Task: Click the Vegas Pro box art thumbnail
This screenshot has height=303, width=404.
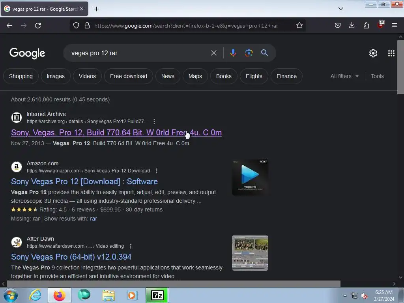Action: click(x=250, y=177)
